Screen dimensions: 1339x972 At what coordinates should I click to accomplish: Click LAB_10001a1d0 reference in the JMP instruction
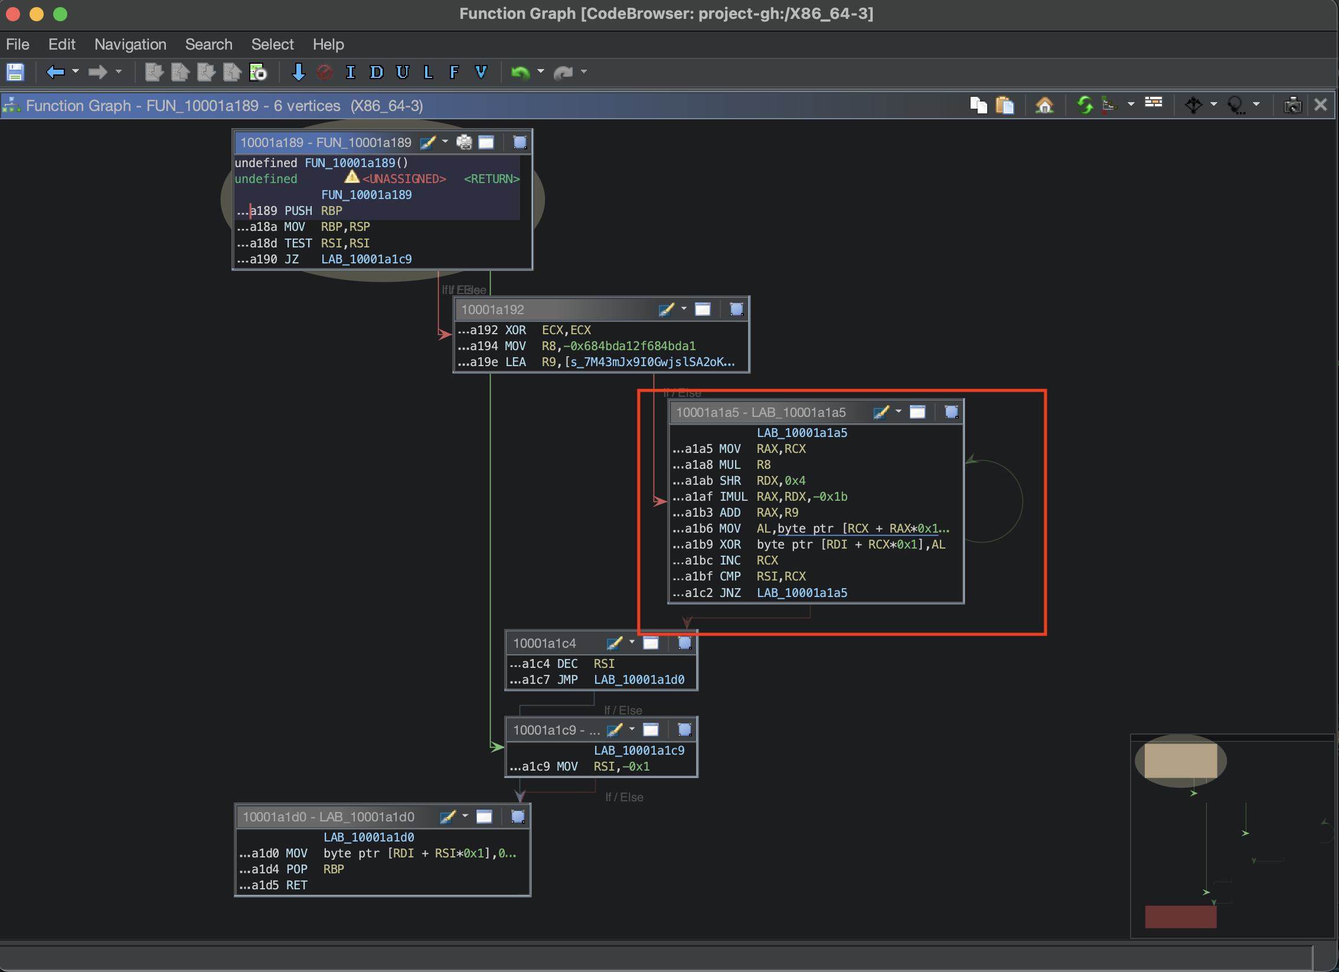tap(639, 680)
